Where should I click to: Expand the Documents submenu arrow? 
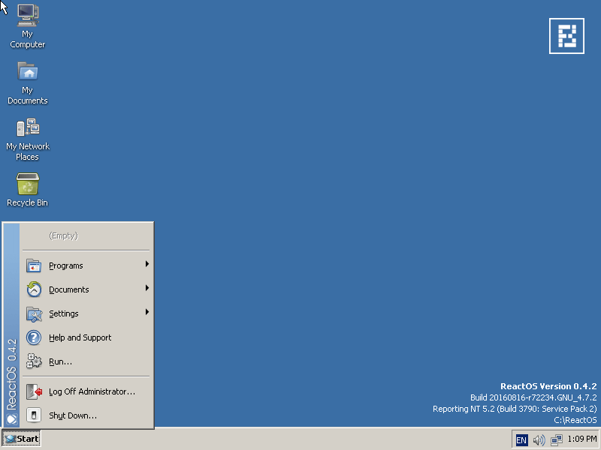tap(148, 289)
